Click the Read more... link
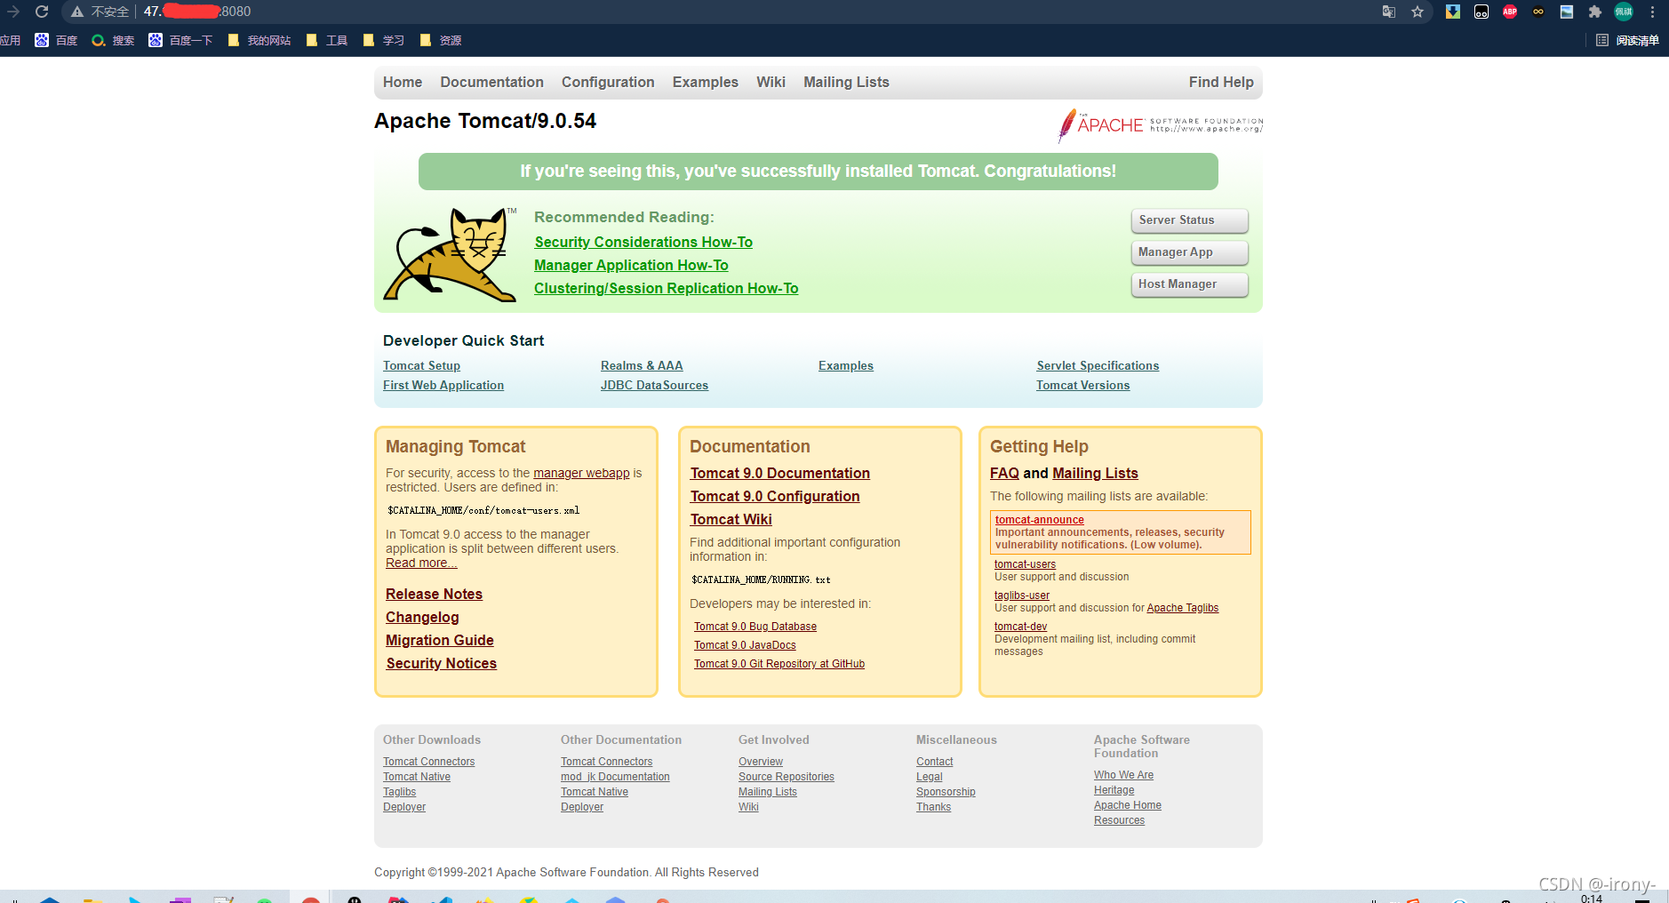This screenshot has height=903, width=1669. click(421, 563)
